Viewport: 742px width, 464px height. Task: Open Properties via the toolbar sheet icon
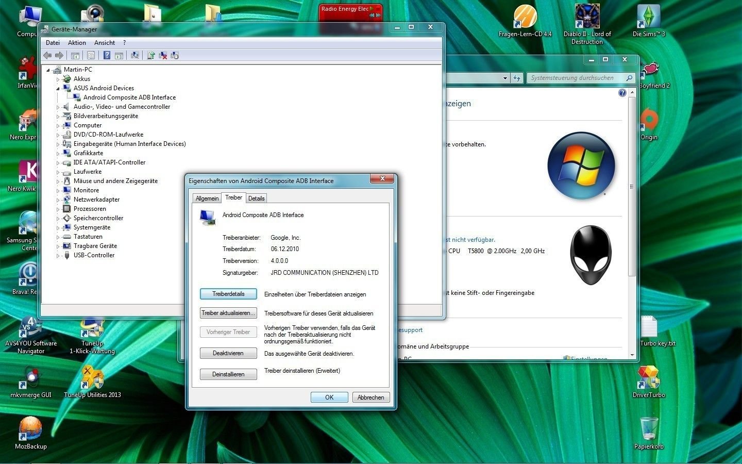91,55
